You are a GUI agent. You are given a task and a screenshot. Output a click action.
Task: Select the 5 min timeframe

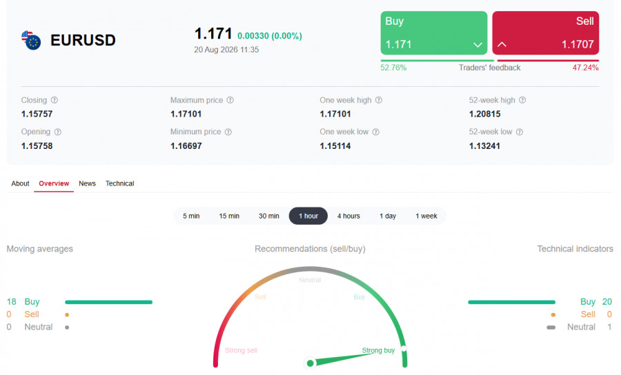tap(191, 216)
